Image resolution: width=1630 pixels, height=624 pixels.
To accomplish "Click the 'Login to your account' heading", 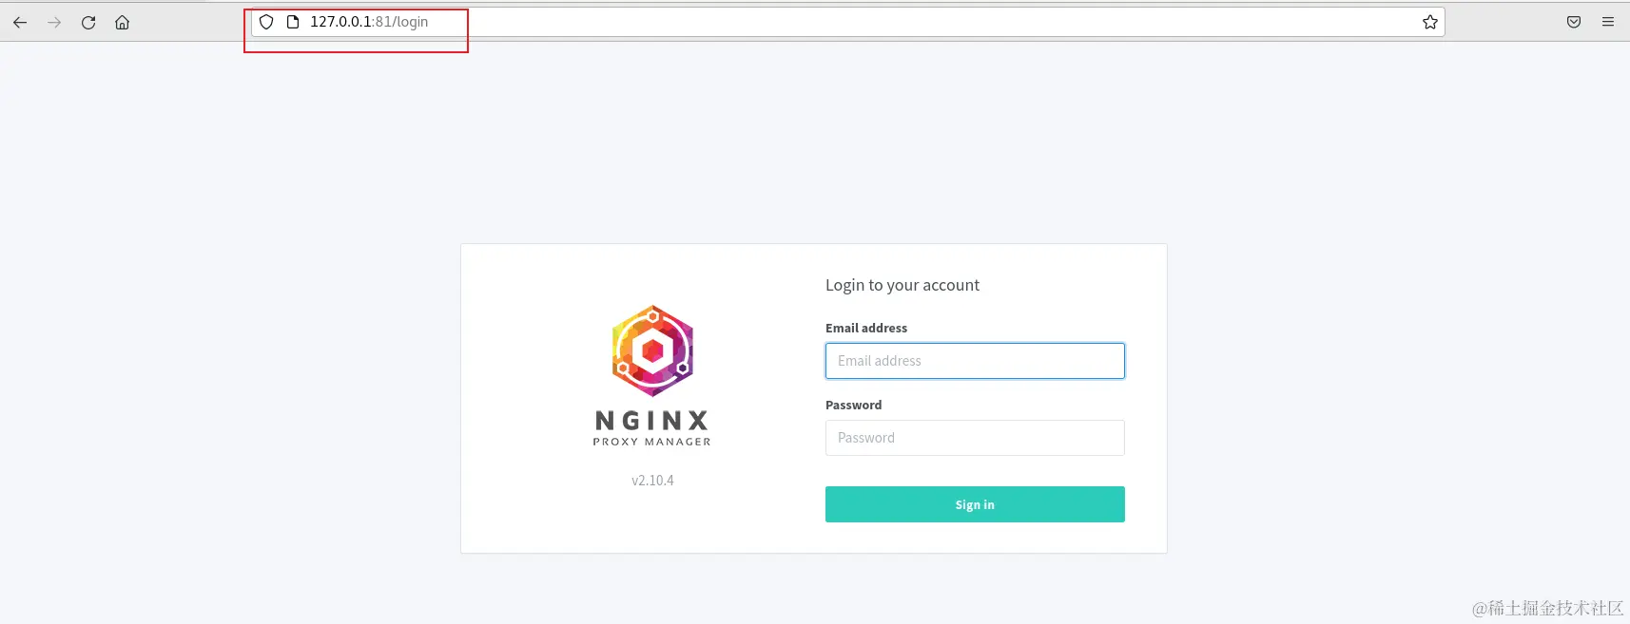I will pyautogui.click(x=902, y=285).
